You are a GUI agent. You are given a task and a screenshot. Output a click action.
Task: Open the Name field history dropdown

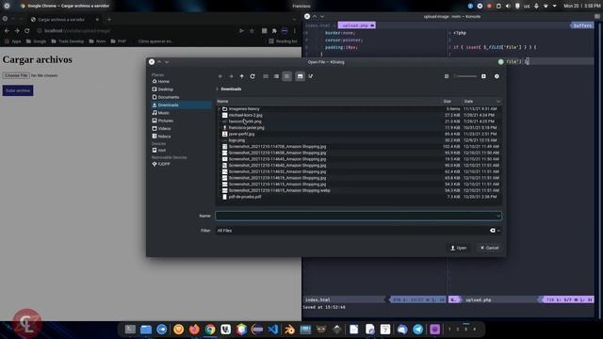498,216
